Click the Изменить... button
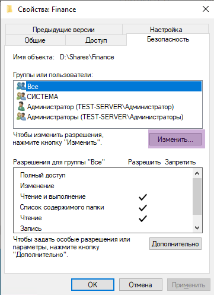This screenshot has height=295, width=214. (175, 139)
